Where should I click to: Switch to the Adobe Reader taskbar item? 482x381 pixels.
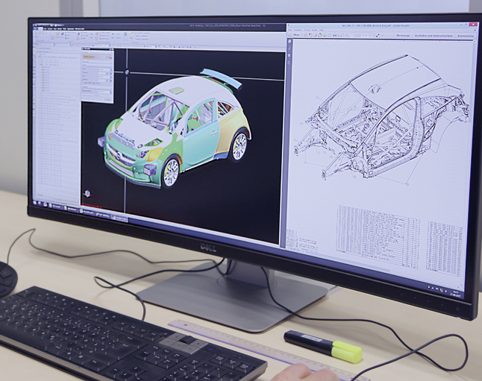pos(119,218)
